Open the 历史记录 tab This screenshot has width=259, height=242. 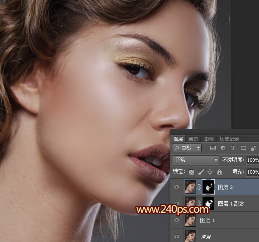coord(229,139)
